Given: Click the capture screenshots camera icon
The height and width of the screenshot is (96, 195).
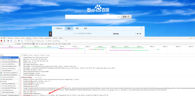Looking at the screenshot, I should [8, 41].
